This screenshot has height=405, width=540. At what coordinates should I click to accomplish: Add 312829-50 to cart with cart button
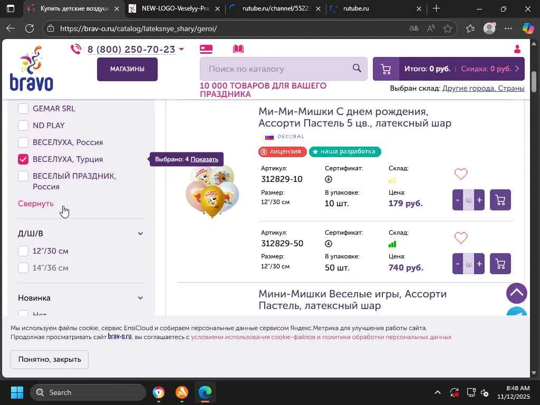click(x=500, y=264)
